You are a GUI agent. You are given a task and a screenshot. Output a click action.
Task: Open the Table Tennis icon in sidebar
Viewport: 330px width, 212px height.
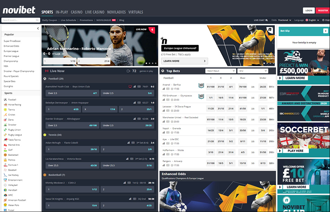coord(5,140)
